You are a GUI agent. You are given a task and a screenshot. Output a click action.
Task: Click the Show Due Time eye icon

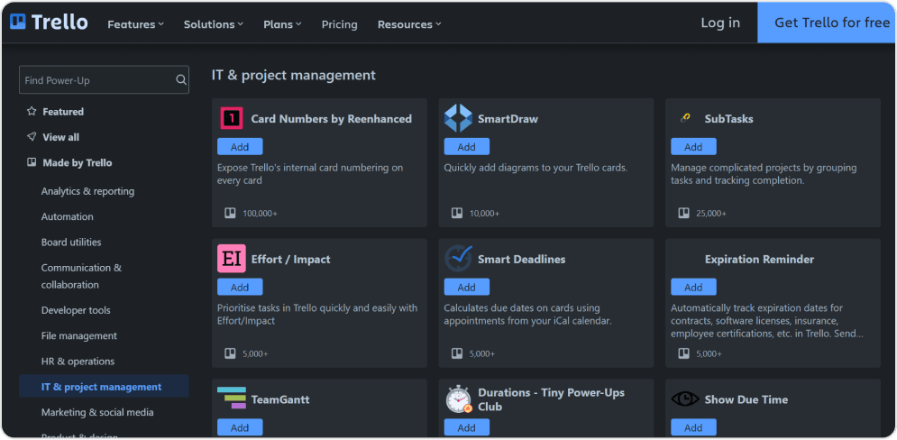point(685,399)
